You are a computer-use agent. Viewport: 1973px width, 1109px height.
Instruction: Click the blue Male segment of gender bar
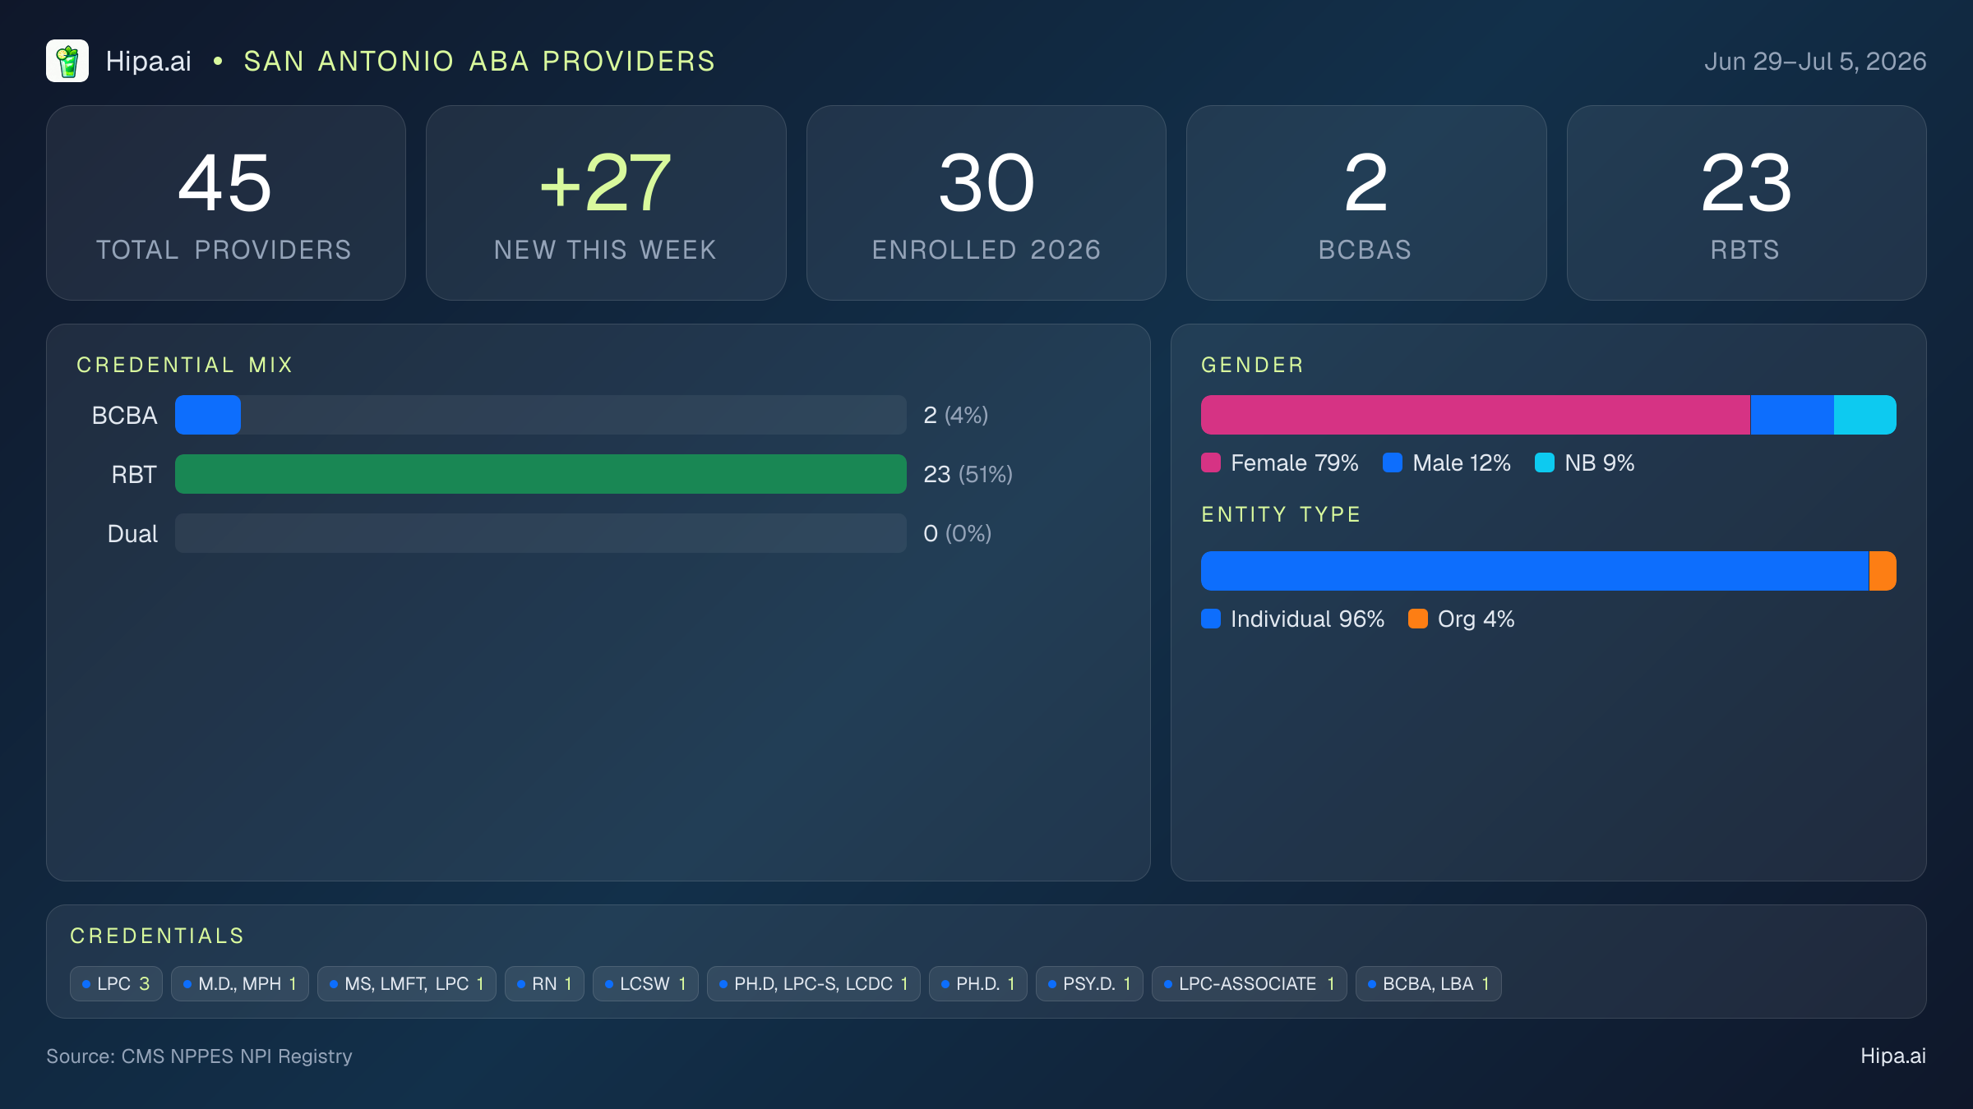coord(1792,415)
